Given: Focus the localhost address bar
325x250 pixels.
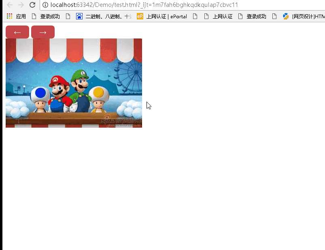Looking at the screenshot, I should click(183, 5).
